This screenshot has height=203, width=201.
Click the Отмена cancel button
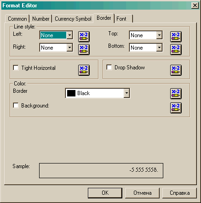pos(143,193)
